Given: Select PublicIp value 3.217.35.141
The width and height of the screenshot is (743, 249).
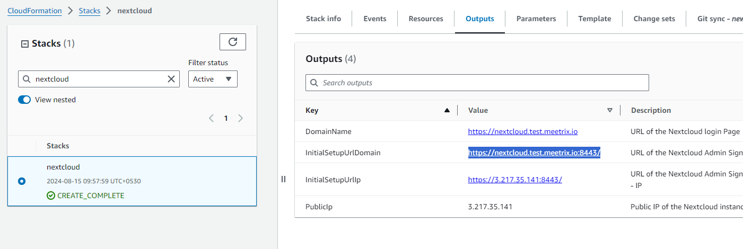Looking at the screenshot, I should [490, 207].
